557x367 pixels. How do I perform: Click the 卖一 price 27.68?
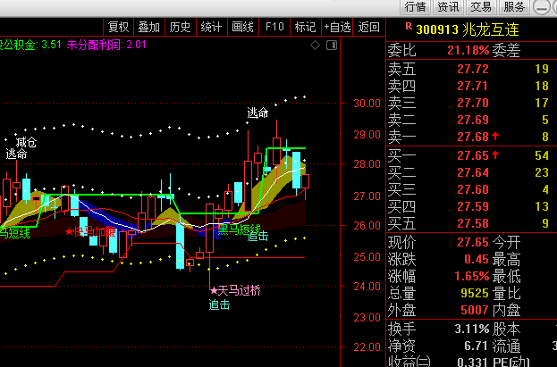pos(473,137)
